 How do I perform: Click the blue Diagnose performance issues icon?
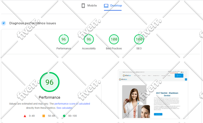pos(4,23)
